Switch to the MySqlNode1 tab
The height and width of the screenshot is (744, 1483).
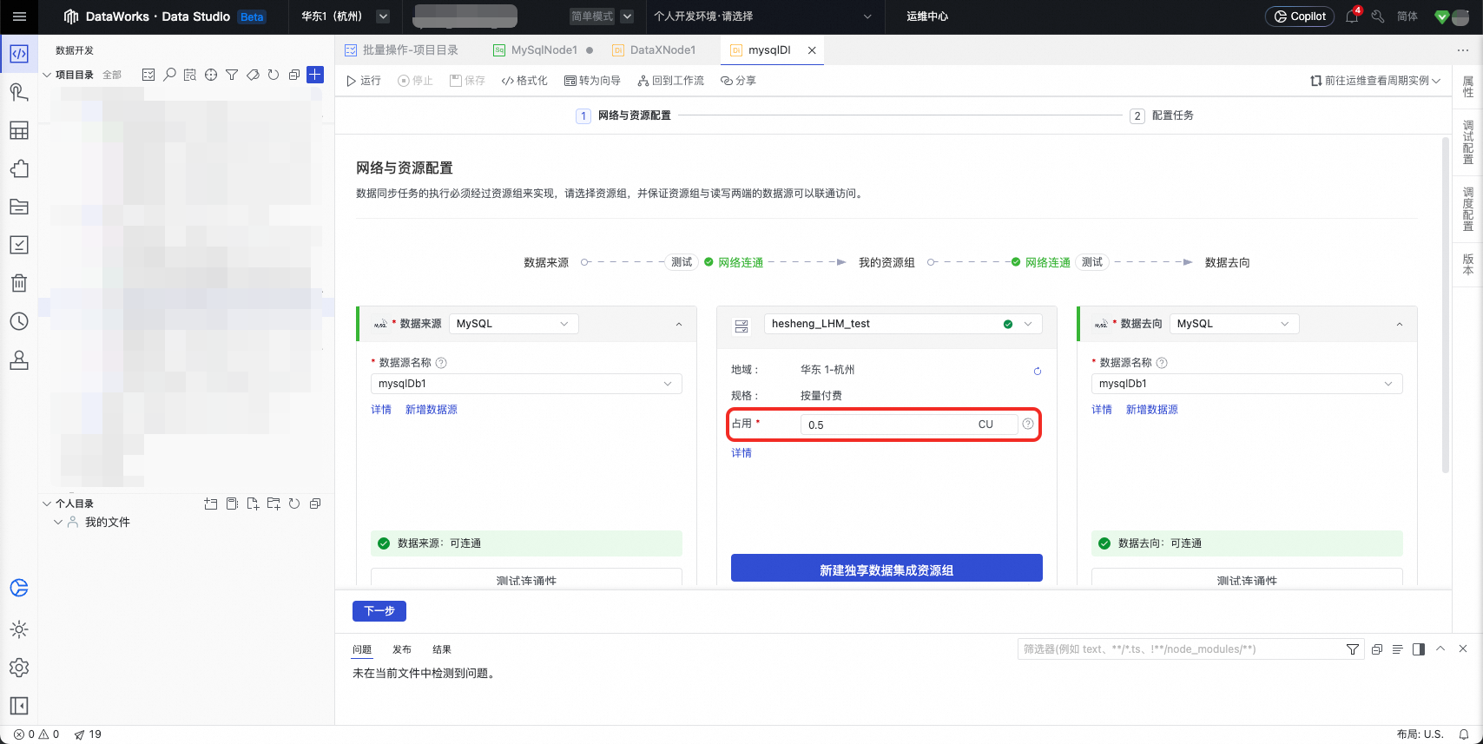pyautogui.click(x=544, y=50)
